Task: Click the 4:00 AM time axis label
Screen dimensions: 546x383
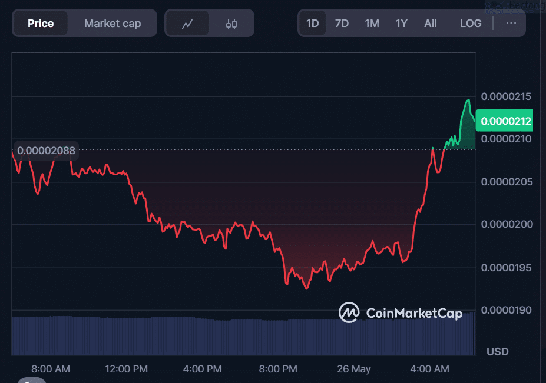Action: pos(429,369)
